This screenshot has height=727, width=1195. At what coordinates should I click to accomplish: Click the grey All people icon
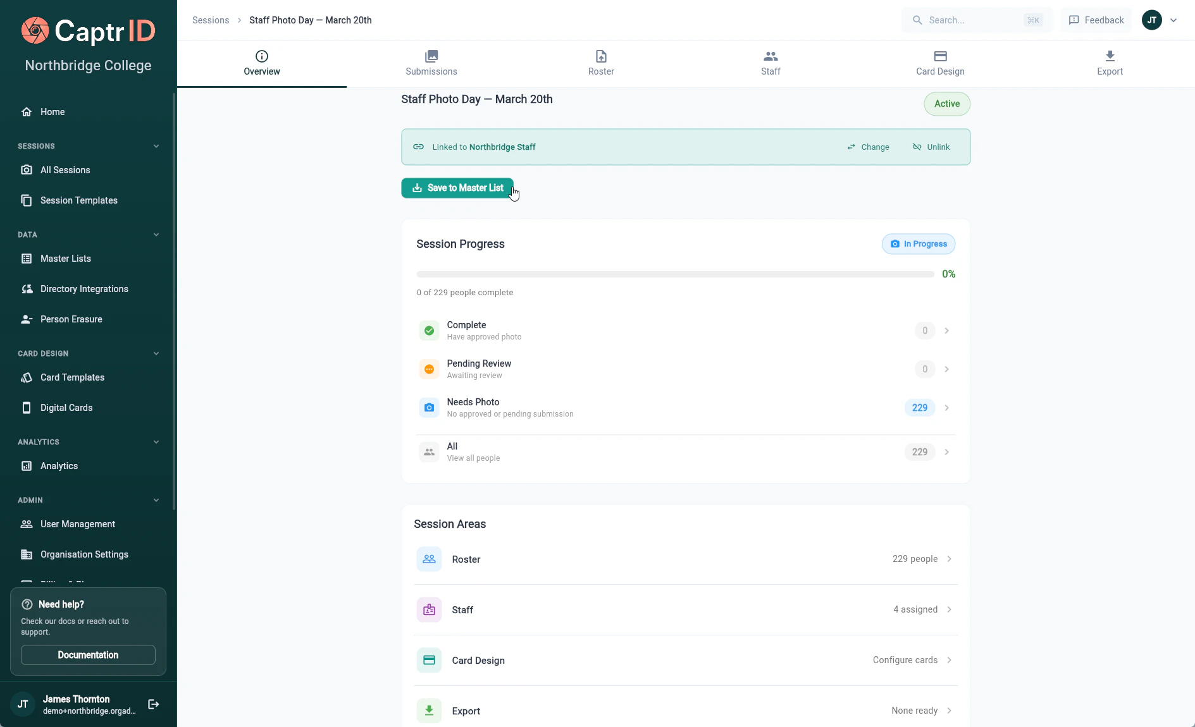point(429,452)
